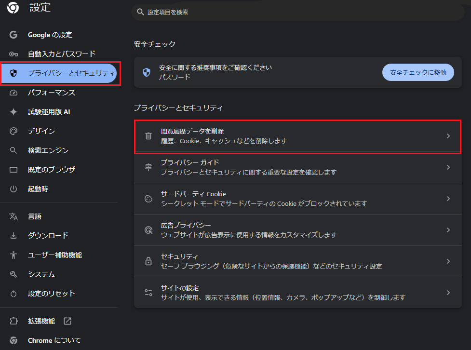The image size is (471, 350).
Task: Click the wrench icon for システム
Action: pos(13,274)
